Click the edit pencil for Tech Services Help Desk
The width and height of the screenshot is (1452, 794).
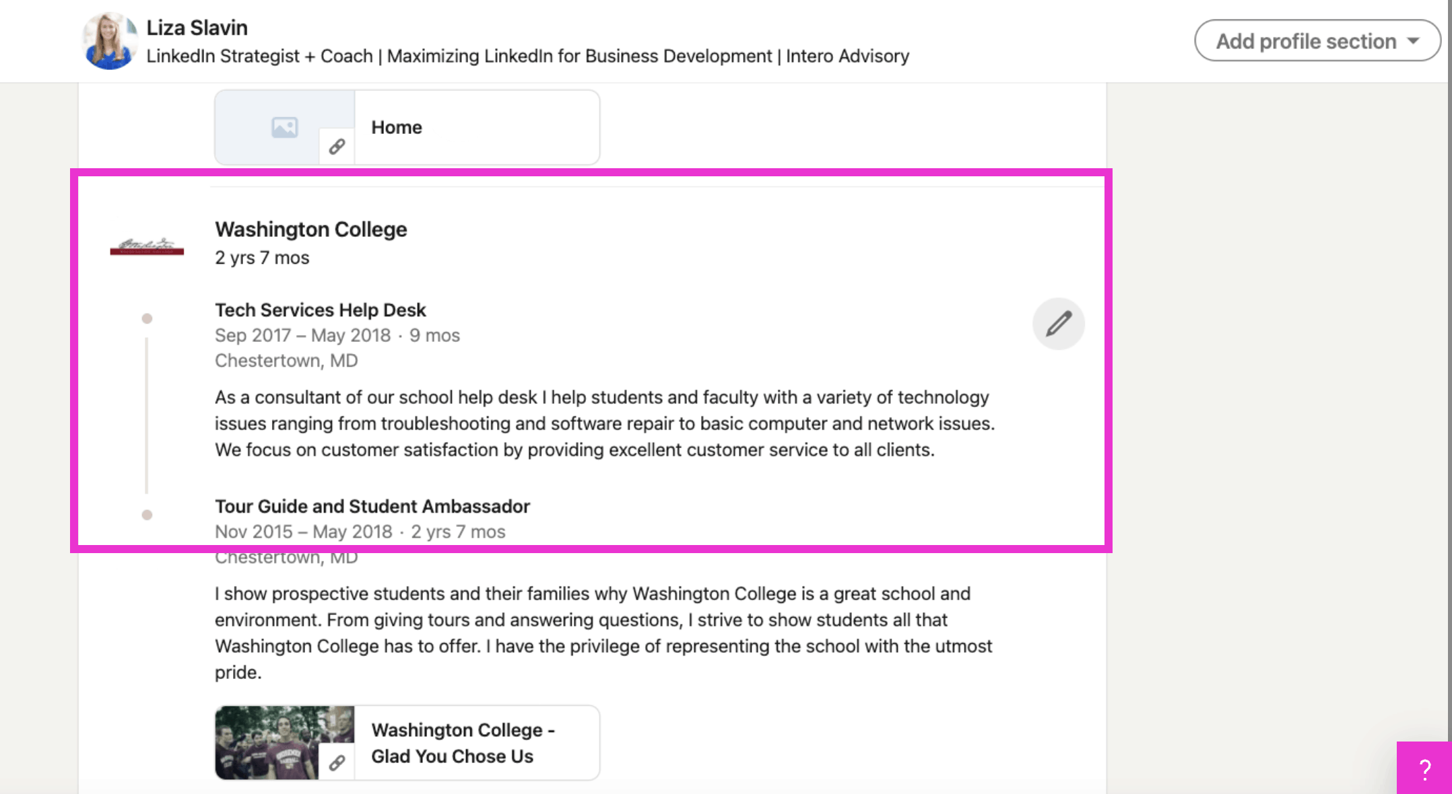(x=1057, y=324)
